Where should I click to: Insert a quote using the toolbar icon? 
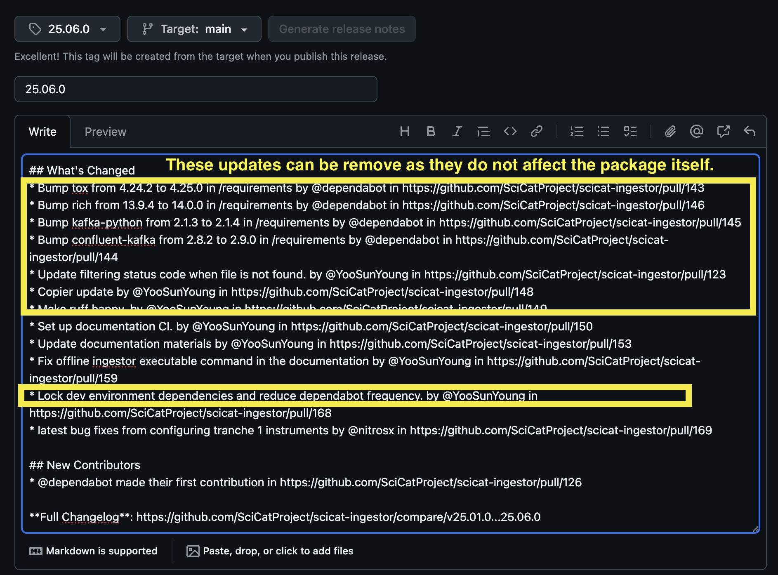click(x=483, y=132)
